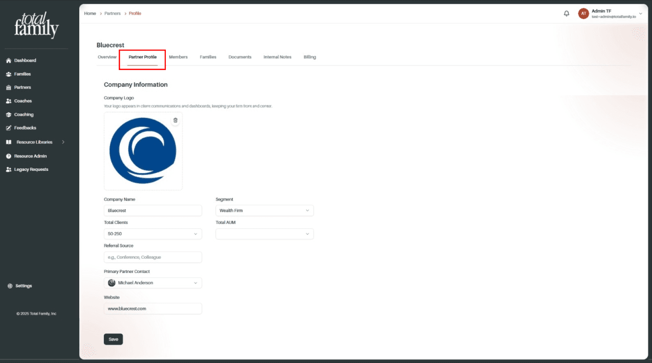
Task: Open the Admin TF account dropdown arrow
Action: pos(641,14)
